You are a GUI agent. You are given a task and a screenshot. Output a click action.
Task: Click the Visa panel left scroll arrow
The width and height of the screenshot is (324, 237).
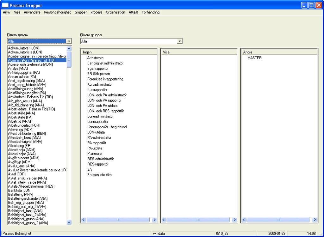(164, 220)
